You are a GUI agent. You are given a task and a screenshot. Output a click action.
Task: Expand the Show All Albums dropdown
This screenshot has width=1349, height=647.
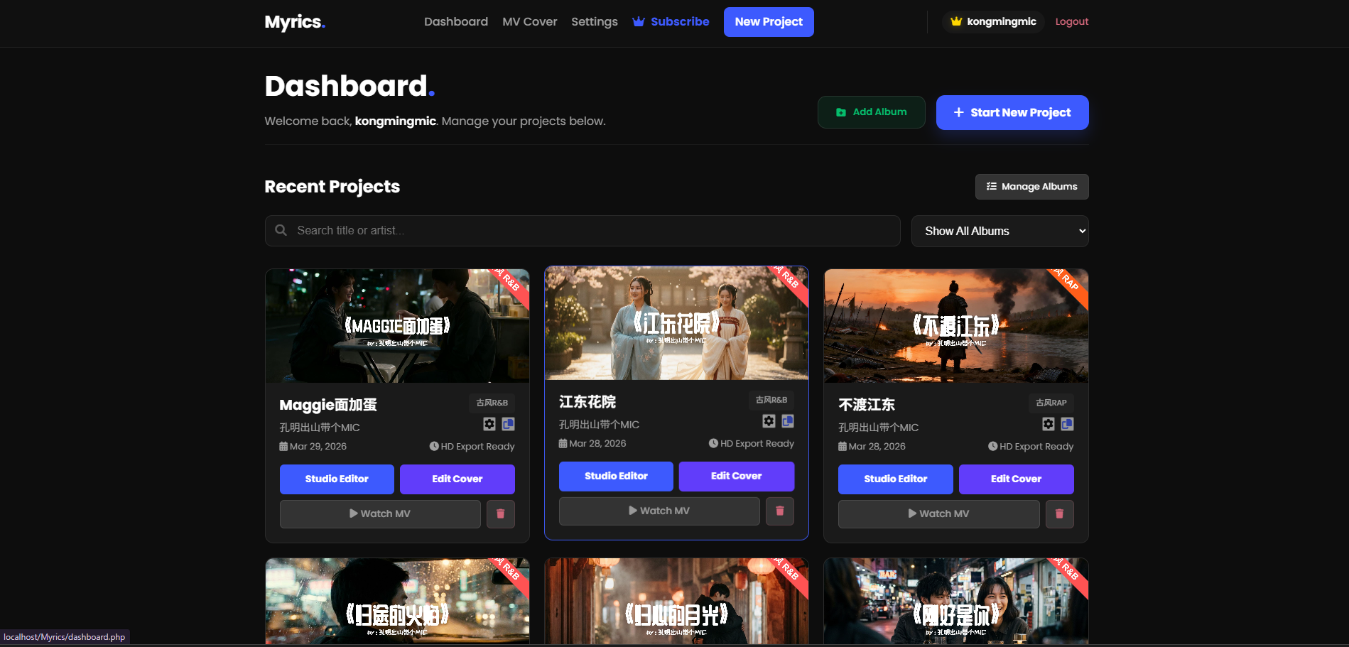[999, 231]
